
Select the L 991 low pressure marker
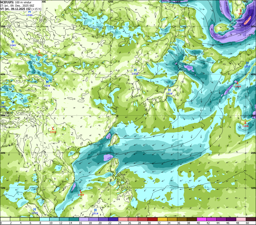tap(240, 12)
